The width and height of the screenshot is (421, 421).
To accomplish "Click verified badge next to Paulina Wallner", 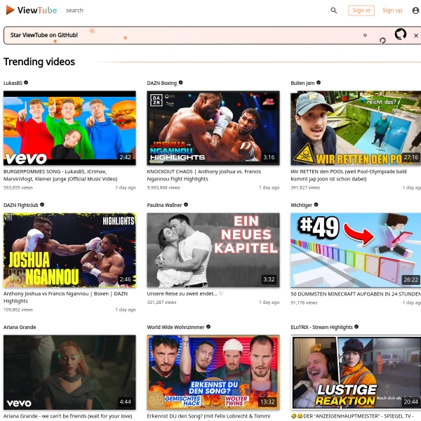I will (x=186, y=205).
